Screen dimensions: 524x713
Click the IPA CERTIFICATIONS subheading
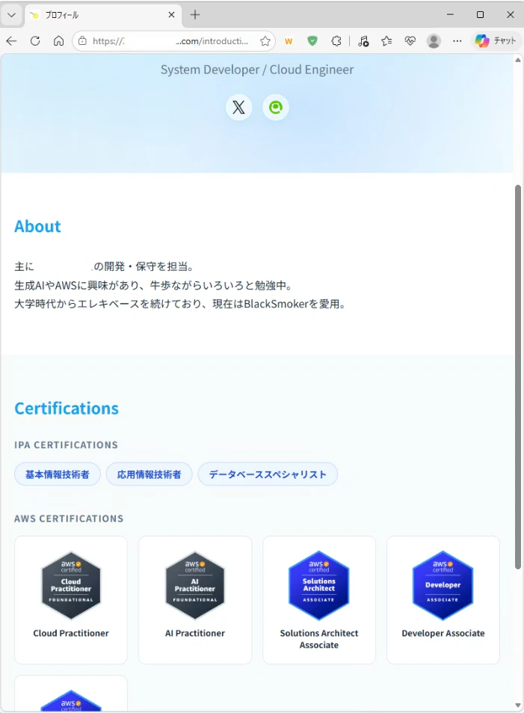pos(67,444)
